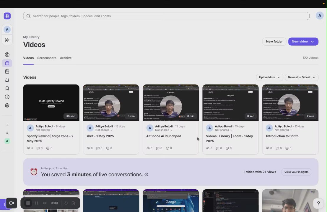Viewport: 327px width, 212px height.
Task: Click the views eye icon on Spotify Rewind card
Action: (x=29, y=148)
